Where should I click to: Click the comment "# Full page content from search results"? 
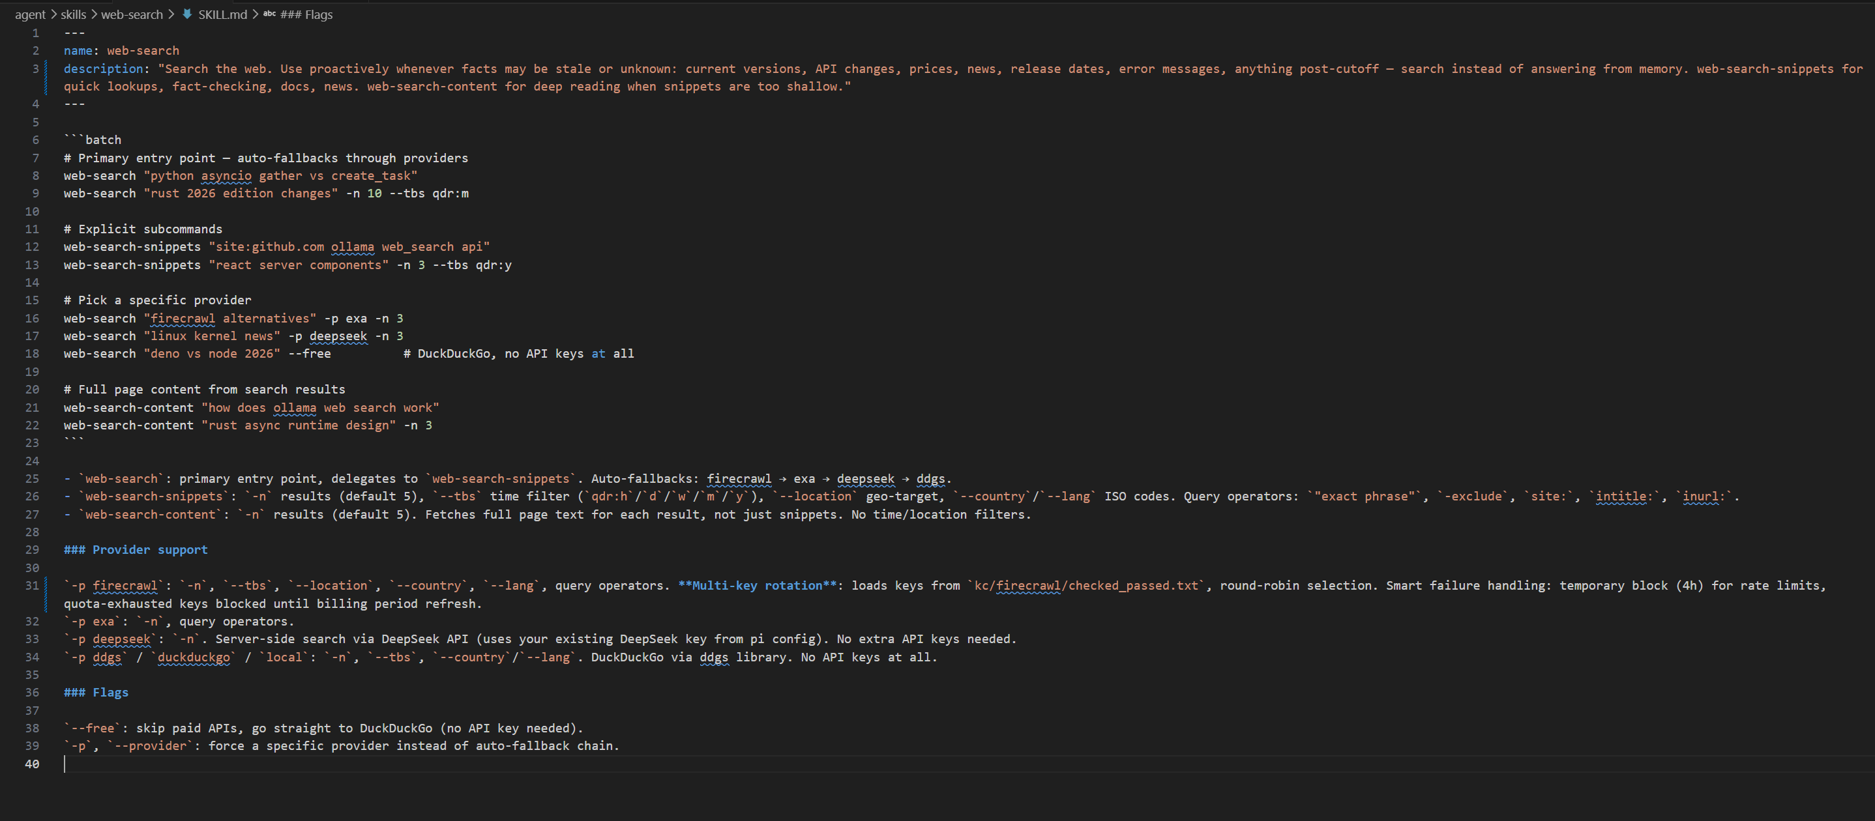point(205,390)
